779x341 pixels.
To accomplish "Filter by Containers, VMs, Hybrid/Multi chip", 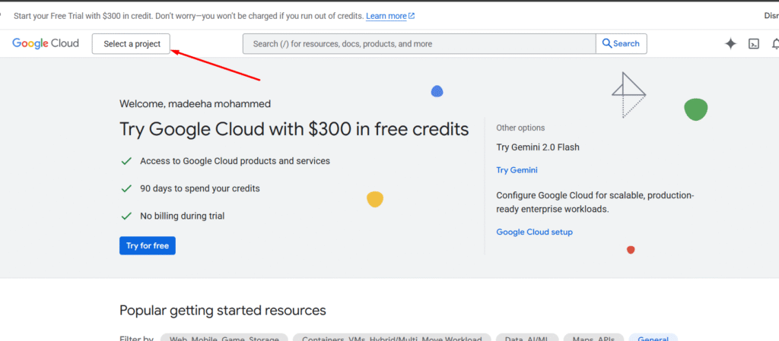I will 392,338.
